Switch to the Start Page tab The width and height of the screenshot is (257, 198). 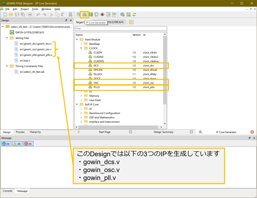pyautogui.click(x=104, y=132)
